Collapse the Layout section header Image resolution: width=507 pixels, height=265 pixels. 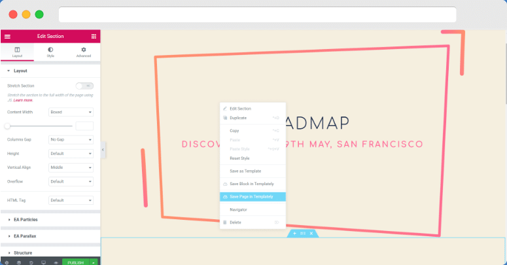[x=50, y=71]
